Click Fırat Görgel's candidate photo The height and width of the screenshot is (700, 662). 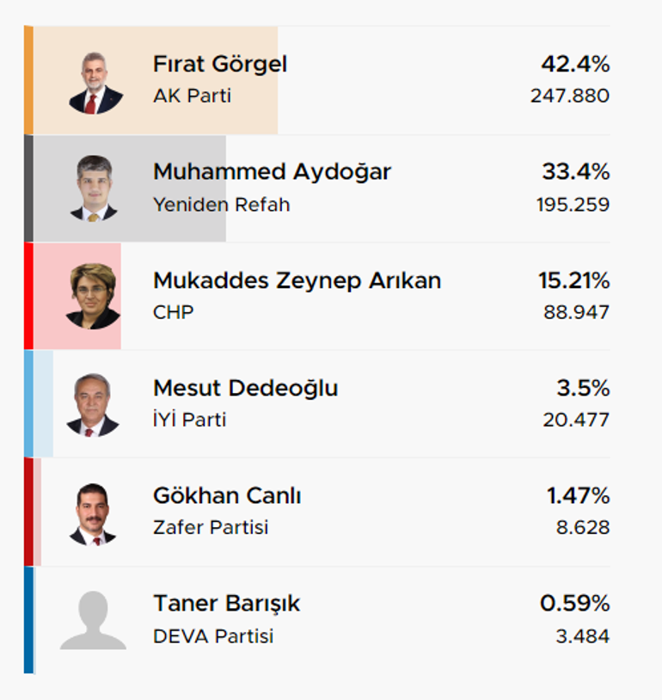coord(95,83)
